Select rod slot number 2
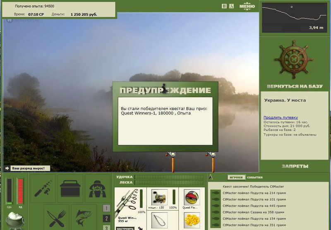 [106, 218]
